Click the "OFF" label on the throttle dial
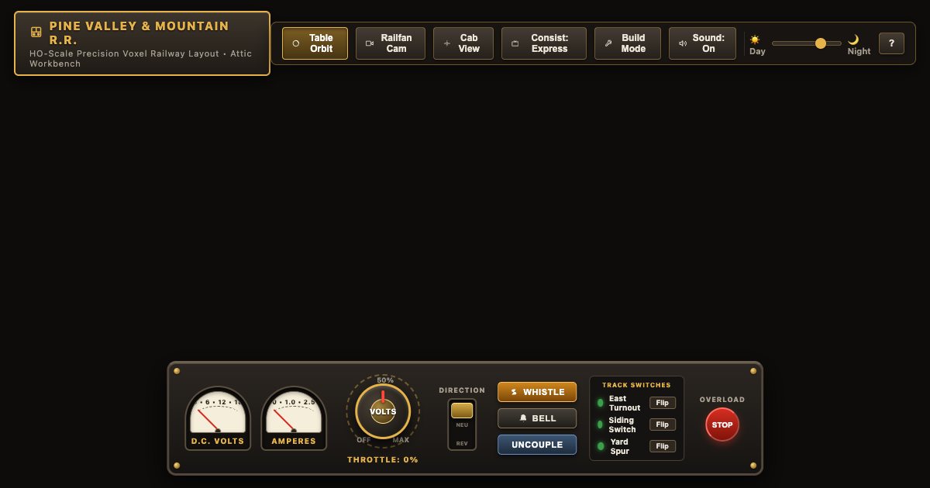This screenshot has height=488, width=930. point(363,440)
